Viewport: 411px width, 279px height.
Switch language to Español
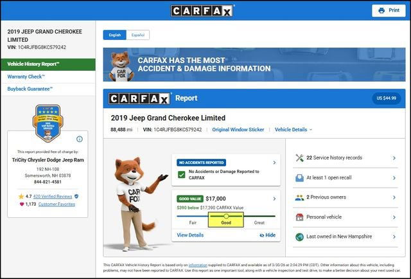138,35
